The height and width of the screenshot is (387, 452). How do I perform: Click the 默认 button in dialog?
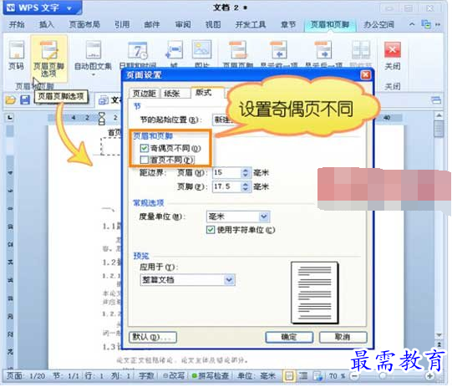click(x=153, y=337)
